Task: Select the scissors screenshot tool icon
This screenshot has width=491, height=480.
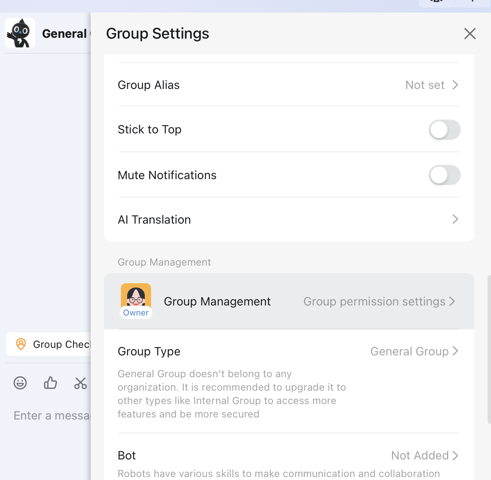Action: 80,383
